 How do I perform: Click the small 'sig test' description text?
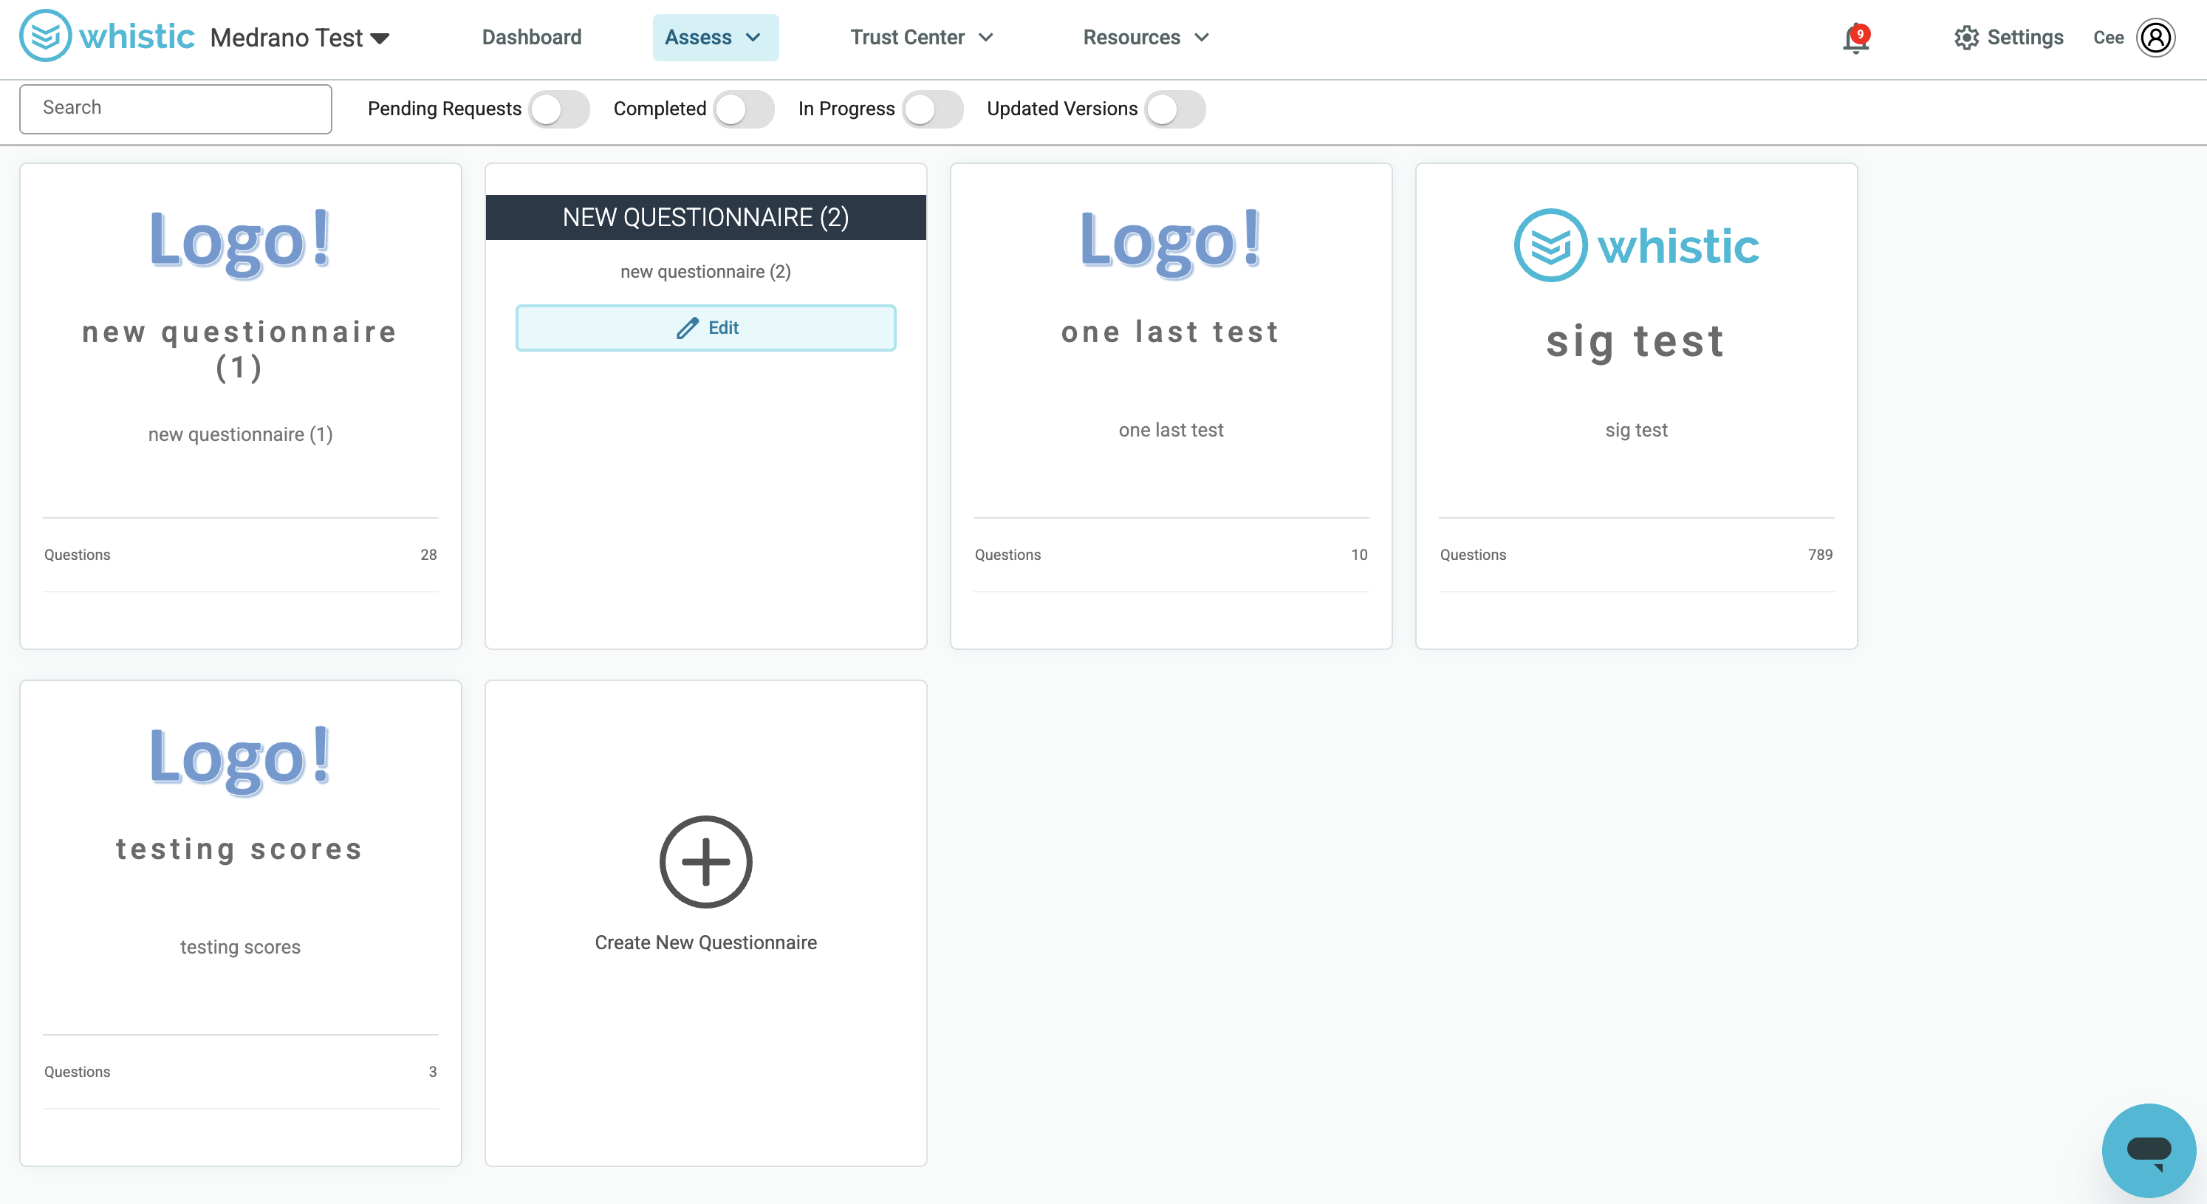click(1636, 429)
